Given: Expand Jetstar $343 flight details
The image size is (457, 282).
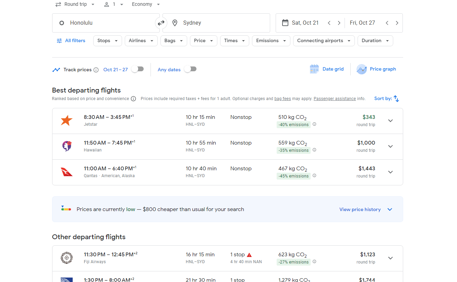Looking at the screenshot, I should (390, 121).
